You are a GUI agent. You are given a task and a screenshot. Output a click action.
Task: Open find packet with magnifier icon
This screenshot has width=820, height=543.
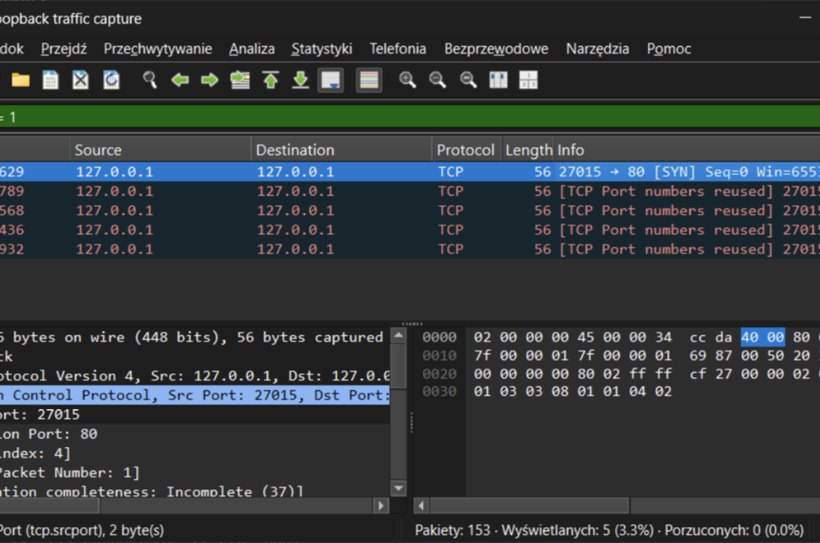click(x=150, y=80)
